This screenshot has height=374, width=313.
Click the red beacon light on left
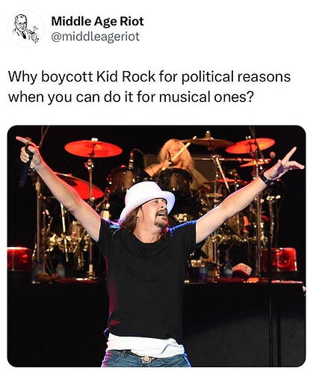pyautogui.click(x=19, y=259)
